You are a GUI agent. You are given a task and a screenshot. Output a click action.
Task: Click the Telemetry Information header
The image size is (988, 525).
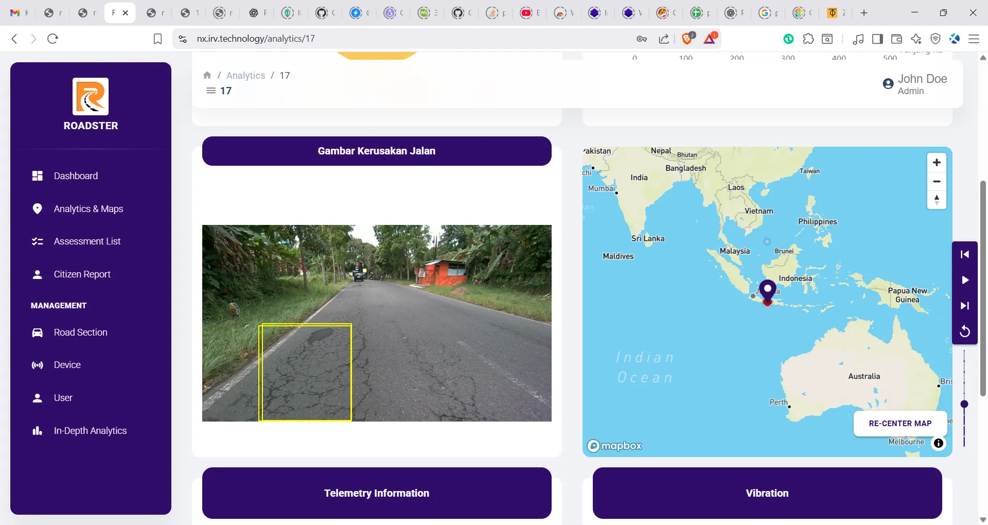tap(377, 493)
